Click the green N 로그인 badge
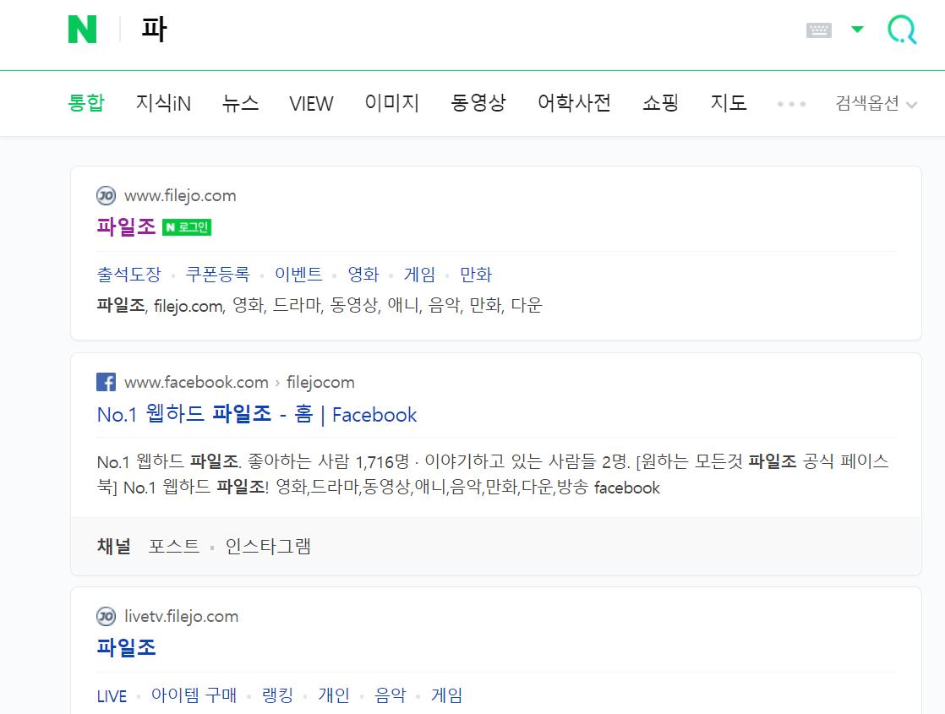This screenshot has width=945, height=714. click(x=187, y=227)
